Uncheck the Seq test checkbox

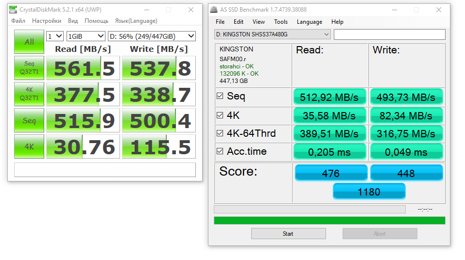[x=220, y=96]
